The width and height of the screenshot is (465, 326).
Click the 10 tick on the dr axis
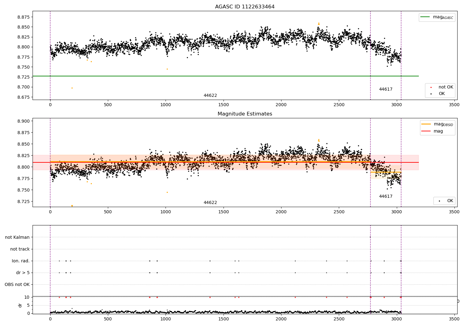[27, 297]
